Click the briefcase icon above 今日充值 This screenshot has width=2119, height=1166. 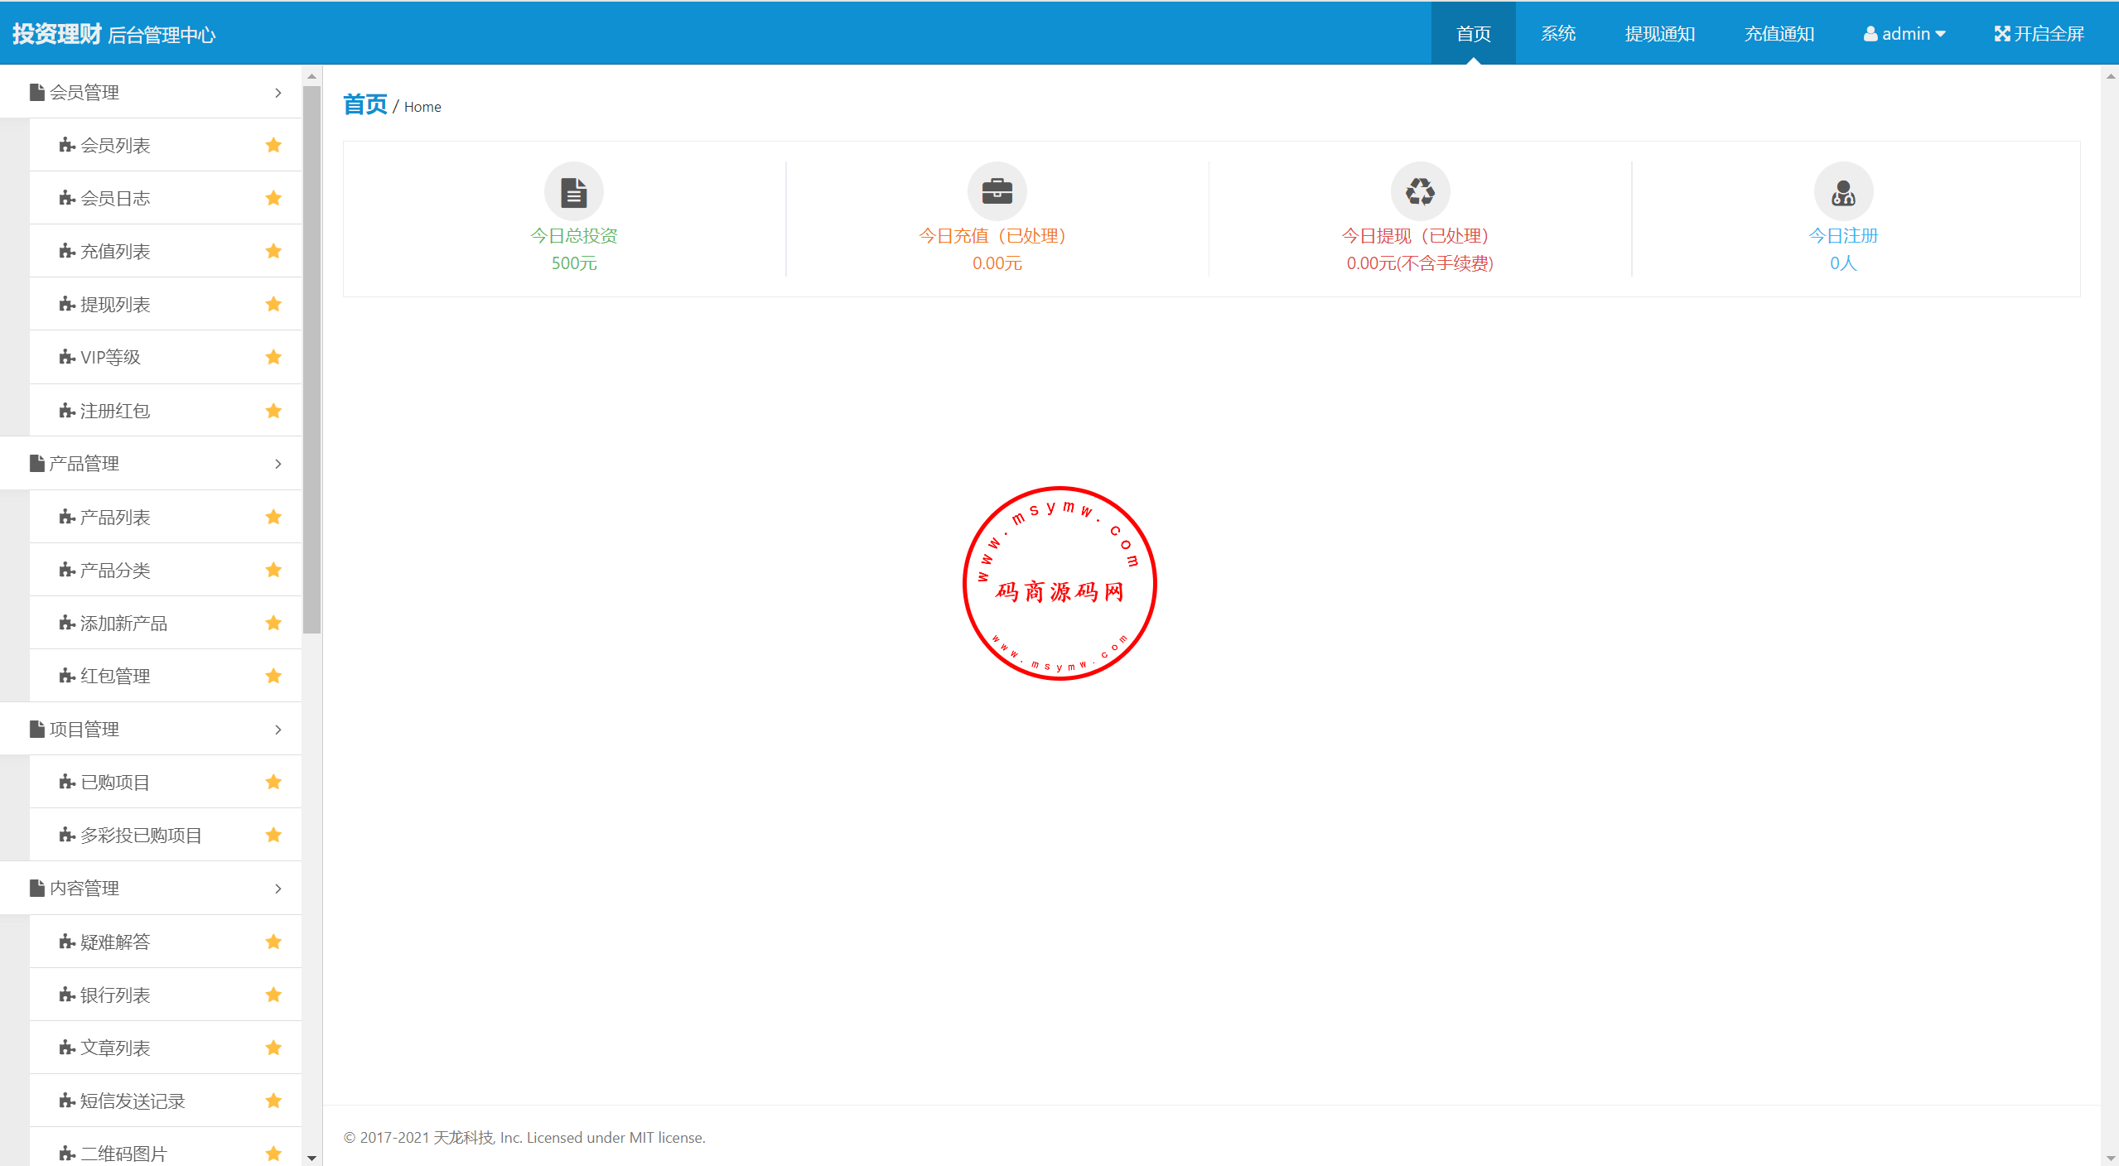coord(997,191)
